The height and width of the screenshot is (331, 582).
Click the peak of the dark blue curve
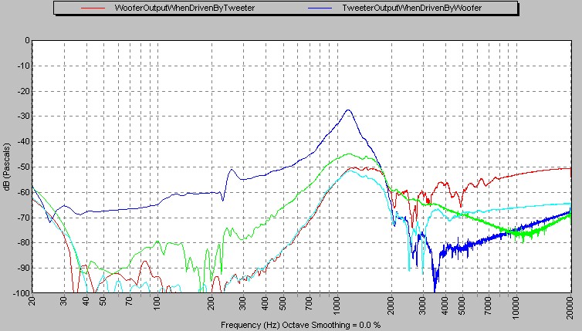pos(349,110)
